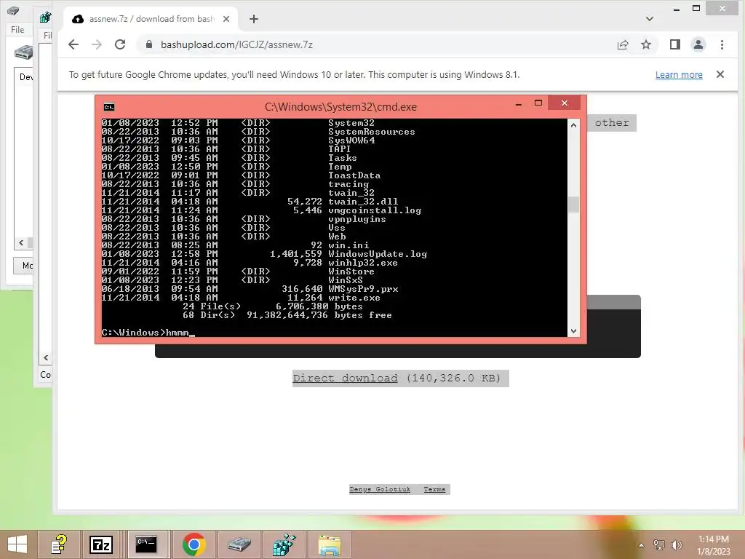Open drive utility taskbar icon

(x=239, y=544)
